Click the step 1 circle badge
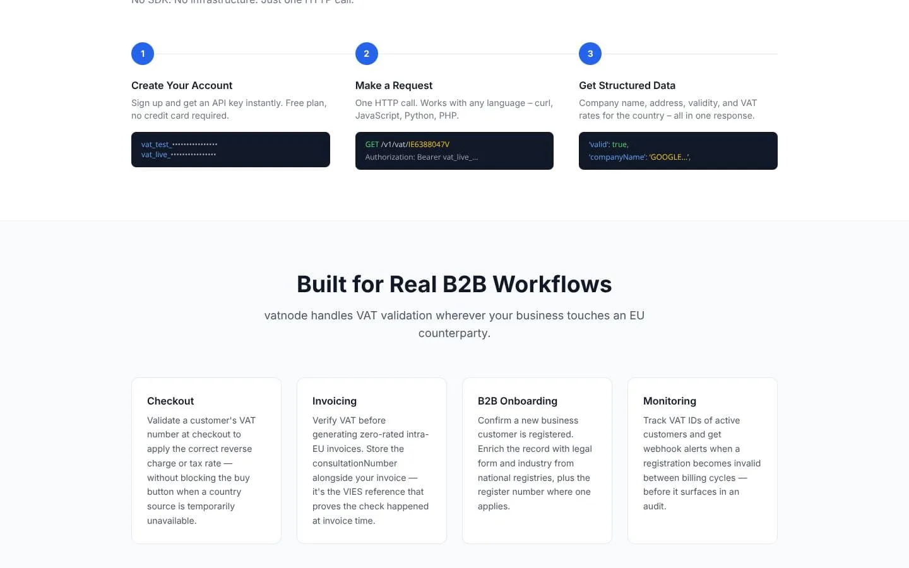The width and height of the screenshot is (909, 568). [143, 54]
